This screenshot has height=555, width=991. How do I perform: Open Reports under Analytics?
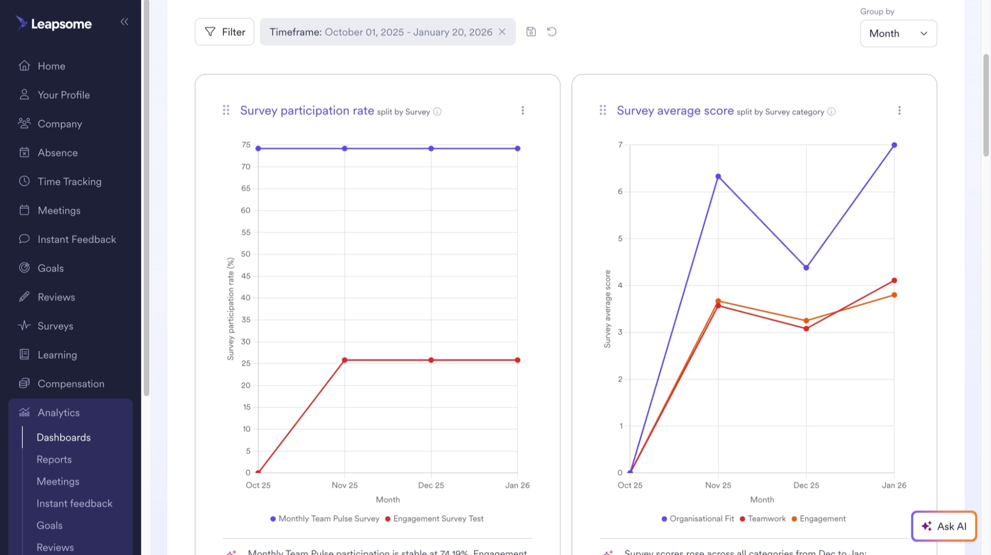[54, 459]
